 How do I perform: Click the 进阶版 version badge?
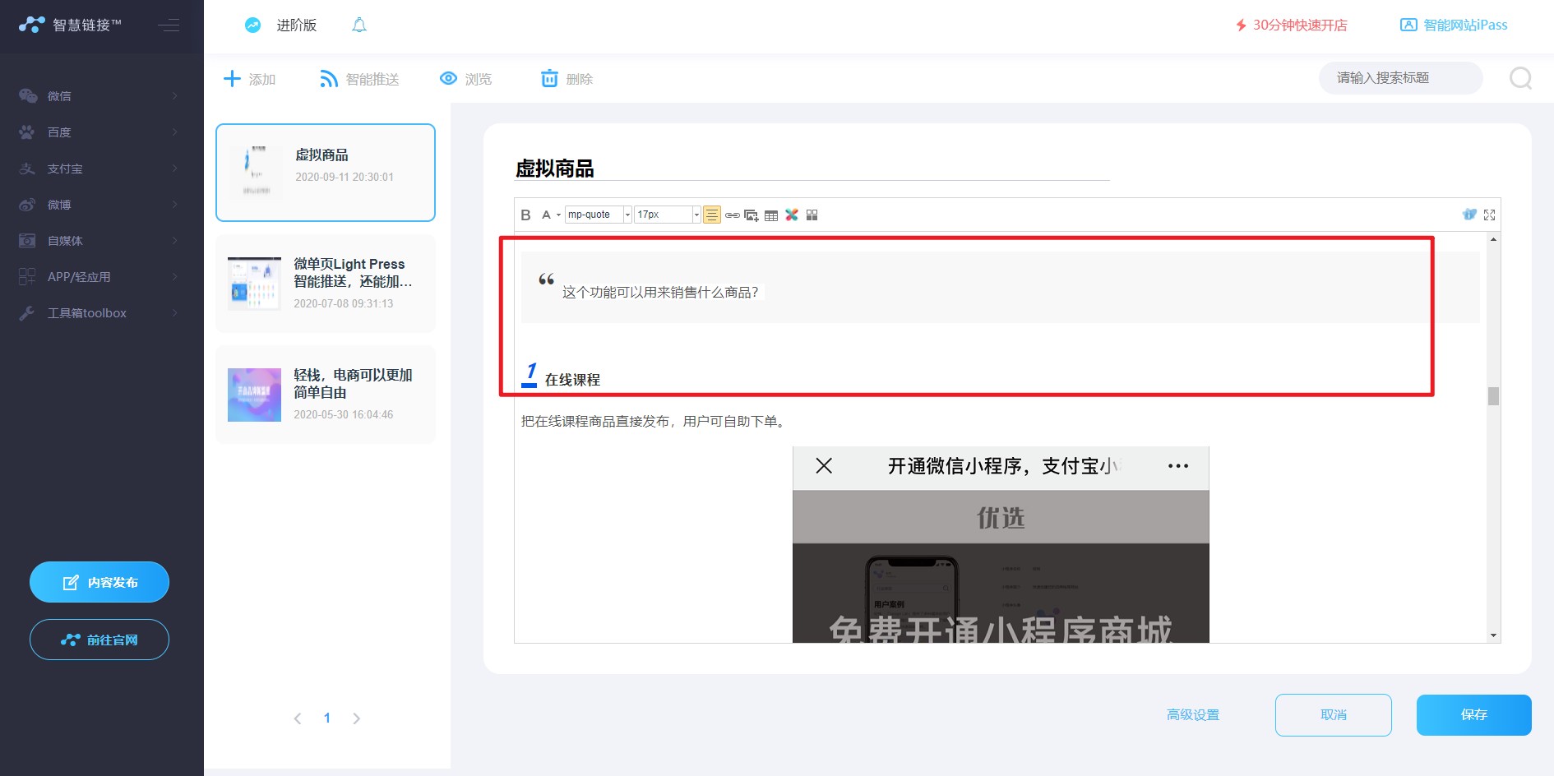coord(280,25)
